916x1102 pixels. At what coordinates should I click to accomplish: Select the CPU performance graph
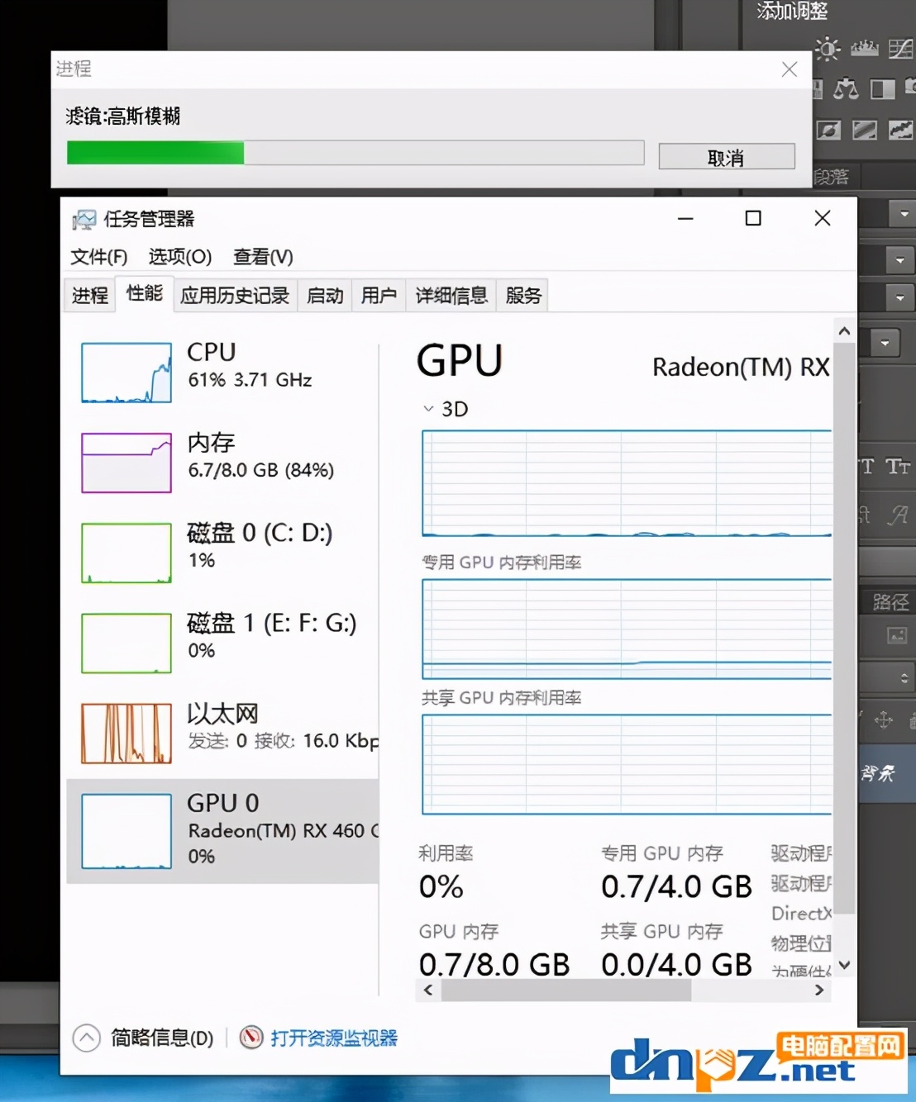coord(126,373)
